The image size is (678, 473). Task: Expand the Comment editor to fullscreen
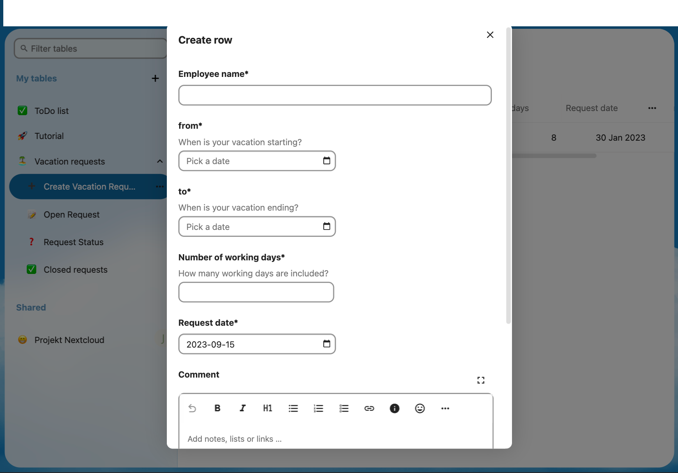pos(481,380)
